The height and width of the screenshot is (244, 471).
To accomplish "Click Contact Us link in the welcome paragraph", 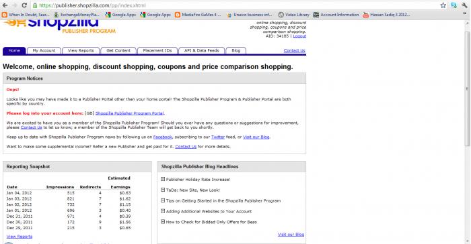I will click(x=31, y=127).
